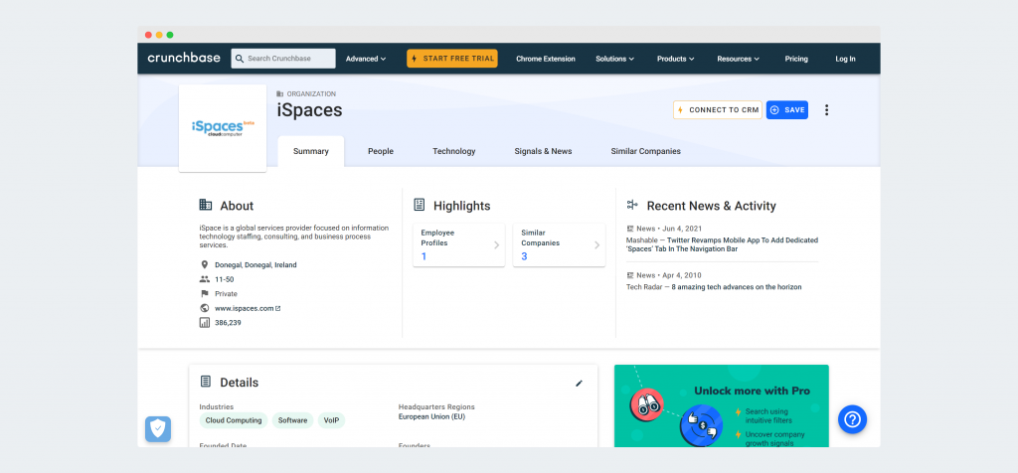Click the iSpaces logo thumbnail
1018x473 pixels.
[x=223, y=128]
